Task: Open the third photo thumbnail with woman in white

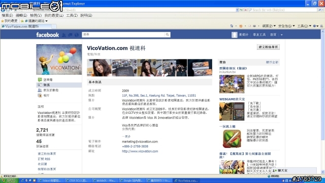Action: point(149,68)
